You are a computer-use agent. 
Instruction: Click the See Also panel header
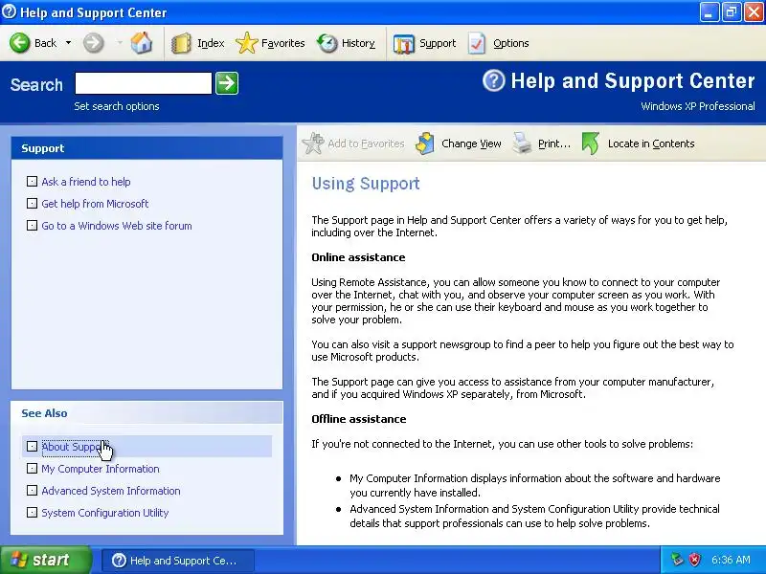[146, 413]
